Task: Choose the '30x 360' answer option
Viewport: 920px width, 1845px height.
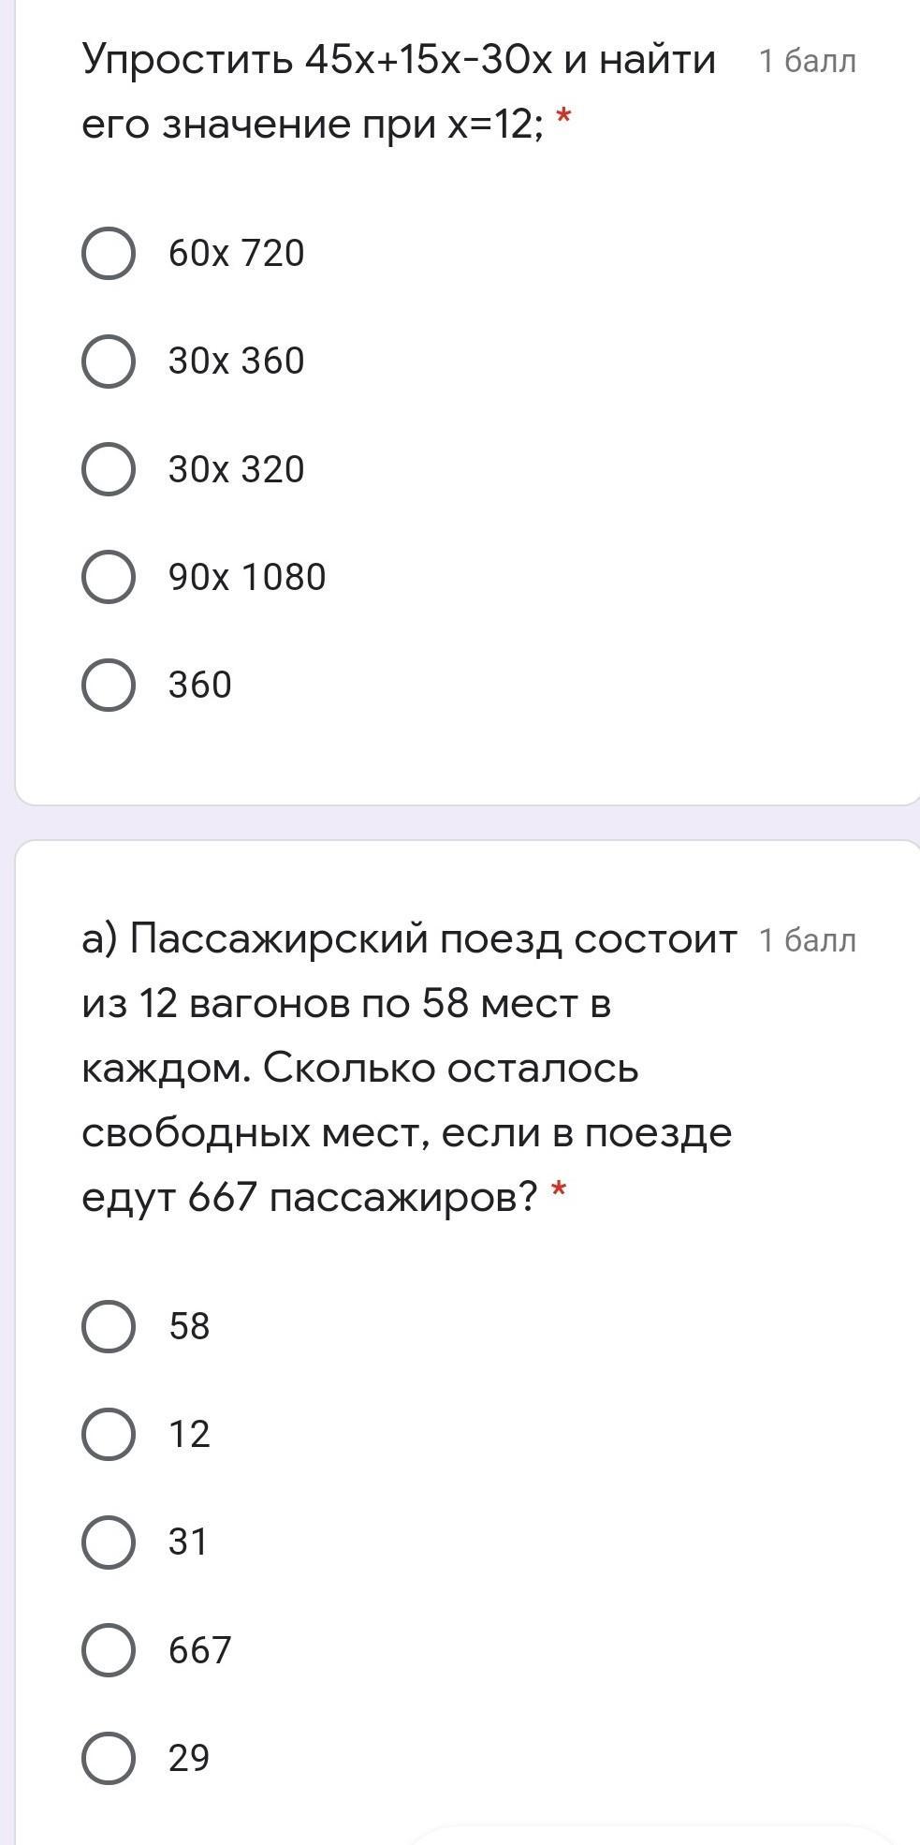Action: (109, 362)
